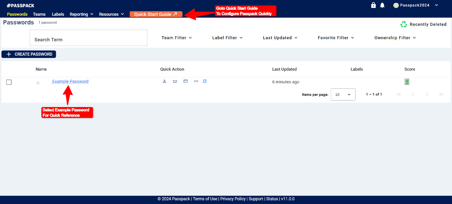Go to next page of results
Viewport: 452px width, 204px height.
427,94
